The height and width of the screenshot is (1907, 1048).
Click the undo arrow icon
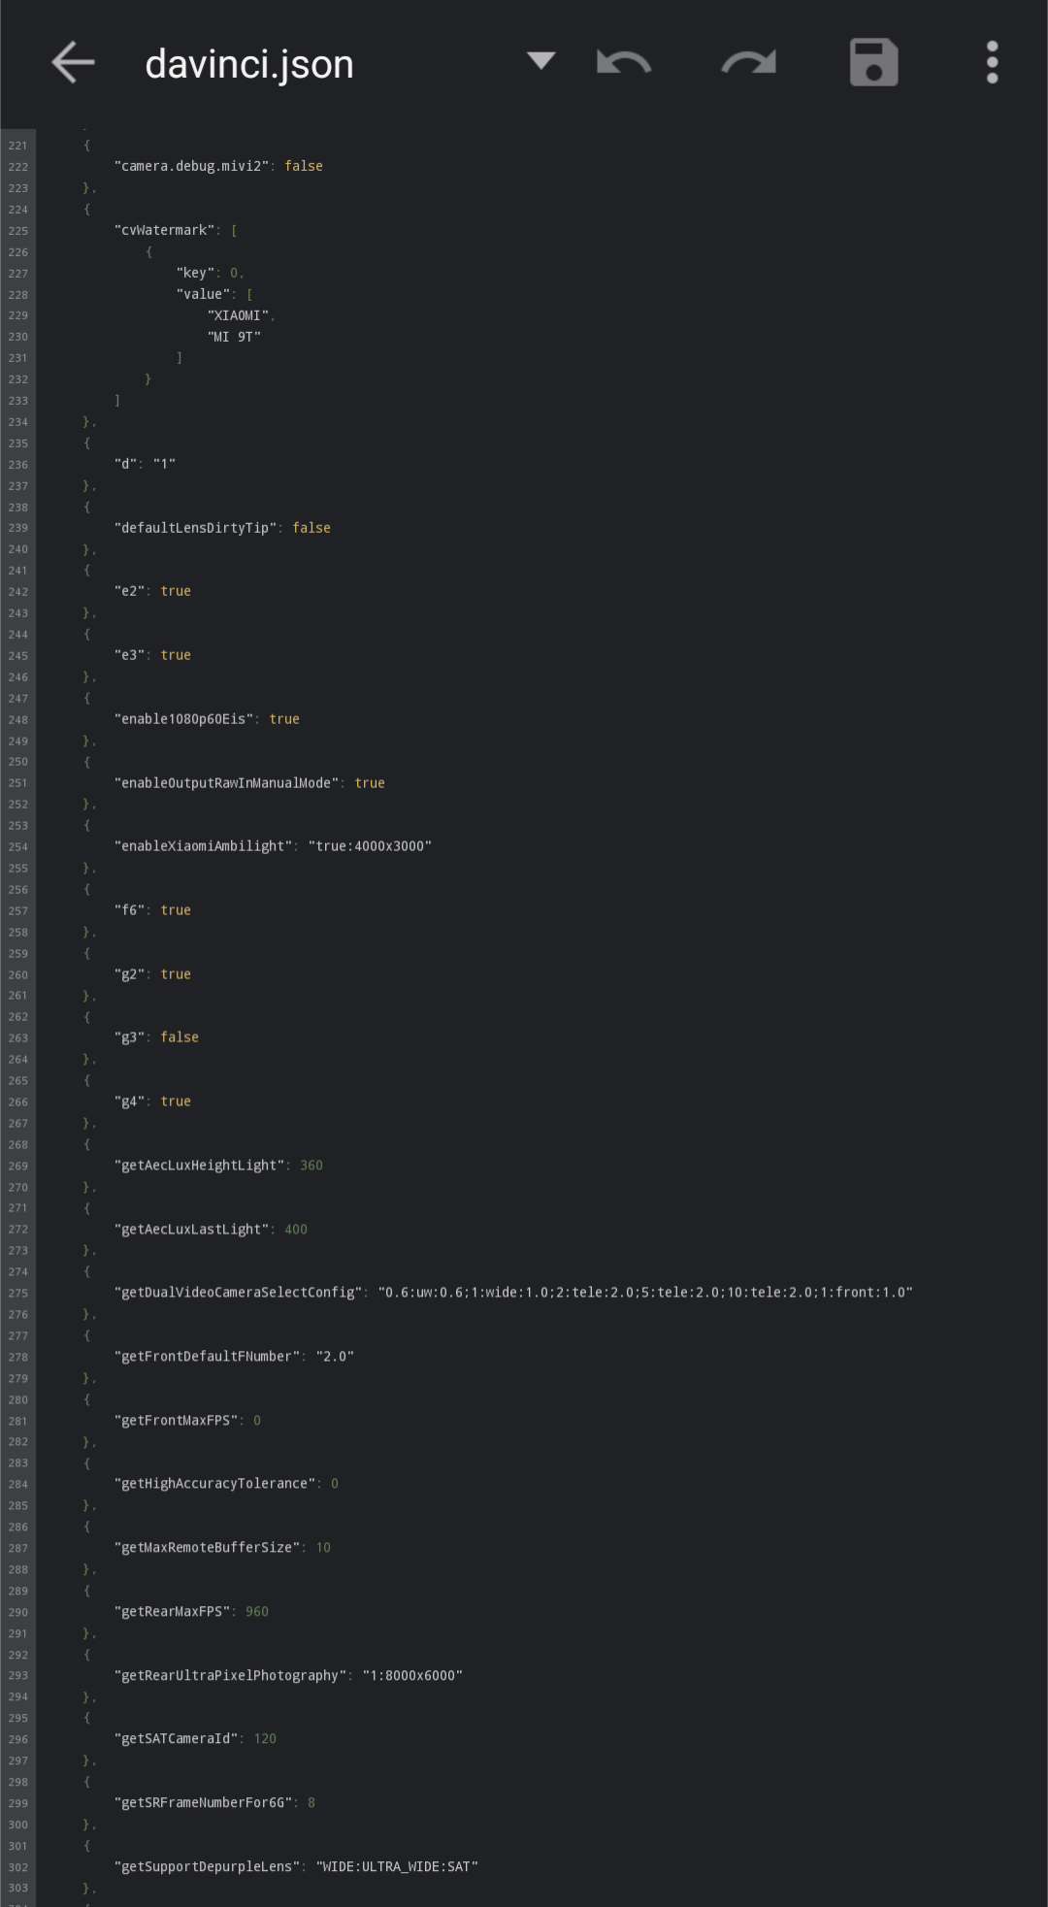(624, 63)
